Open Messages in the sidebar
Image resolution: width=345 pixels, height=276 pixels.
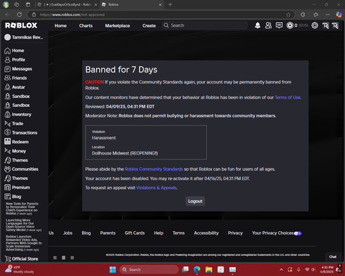18,69
